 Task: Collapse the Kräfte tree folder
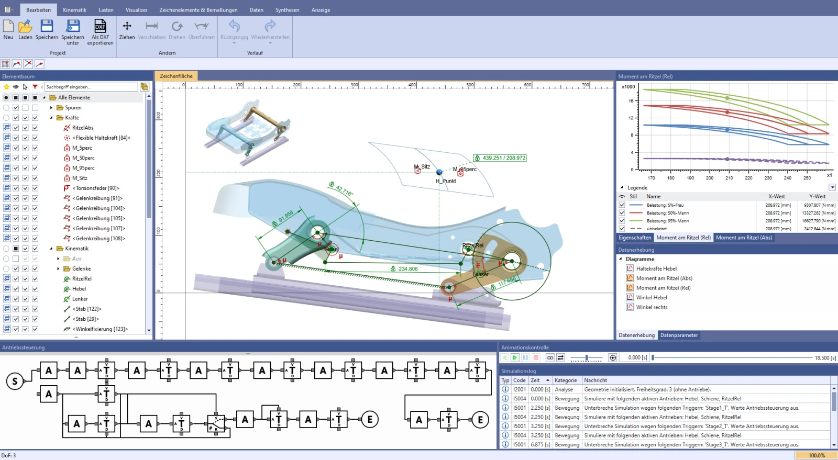click(51, 118)
